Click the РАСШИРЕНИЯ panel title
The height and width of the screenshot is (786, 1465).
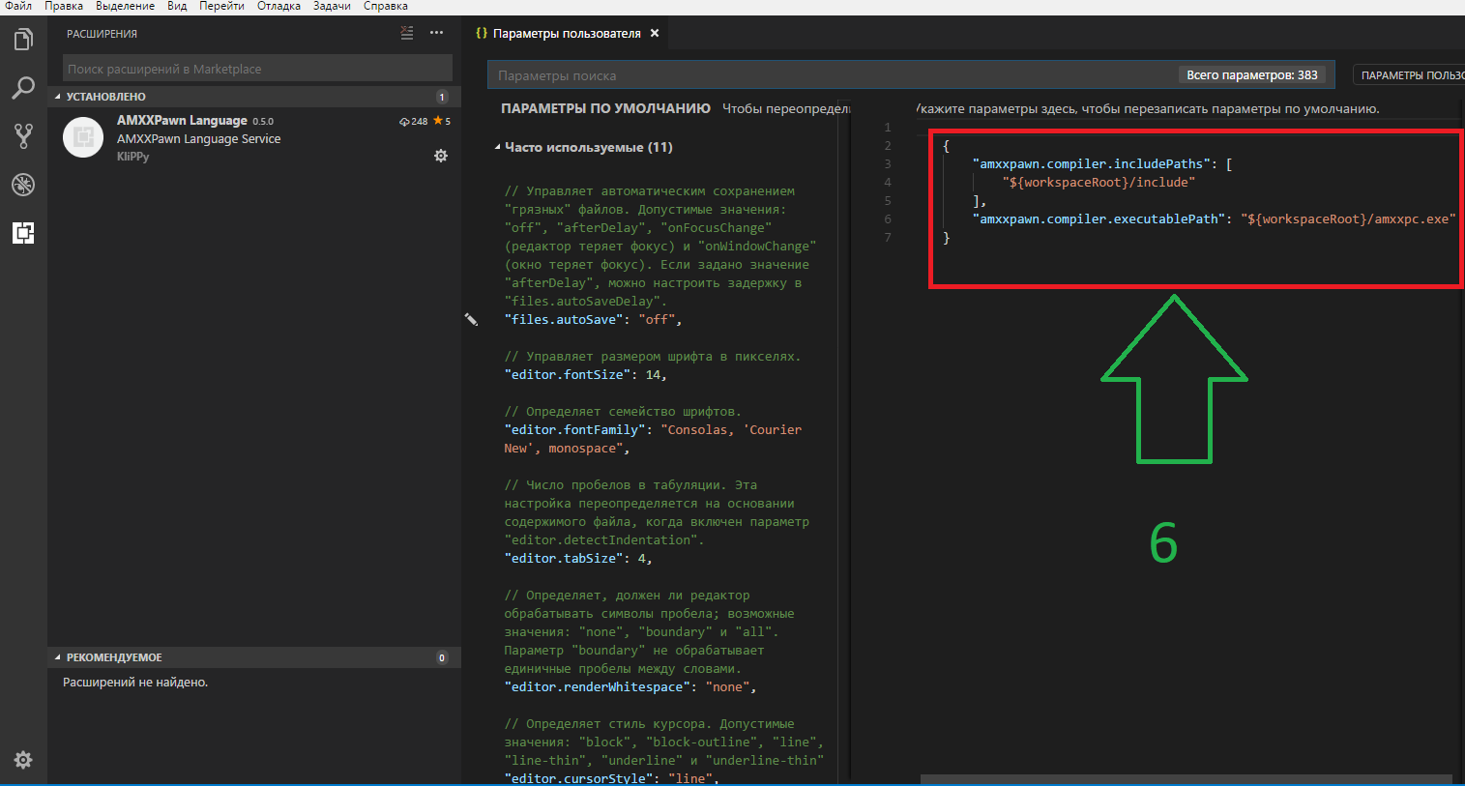pyautogui.click(x=102, y=34)
